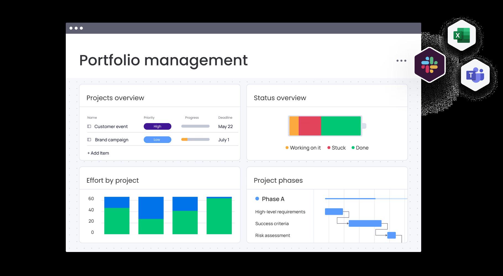The image size is (503, 276).
Task: Click the High-level requirements Gantt bar
Action: click(x=334, y=211)
